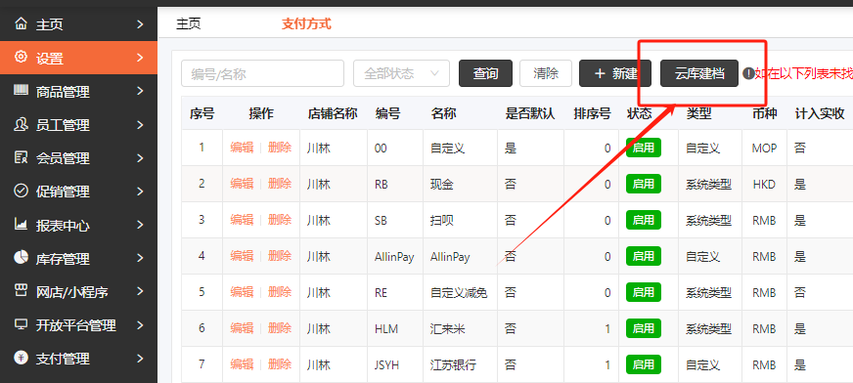Click the member card icon beside 会员管理
Screen dimensions: 853x383
point(21,157)
